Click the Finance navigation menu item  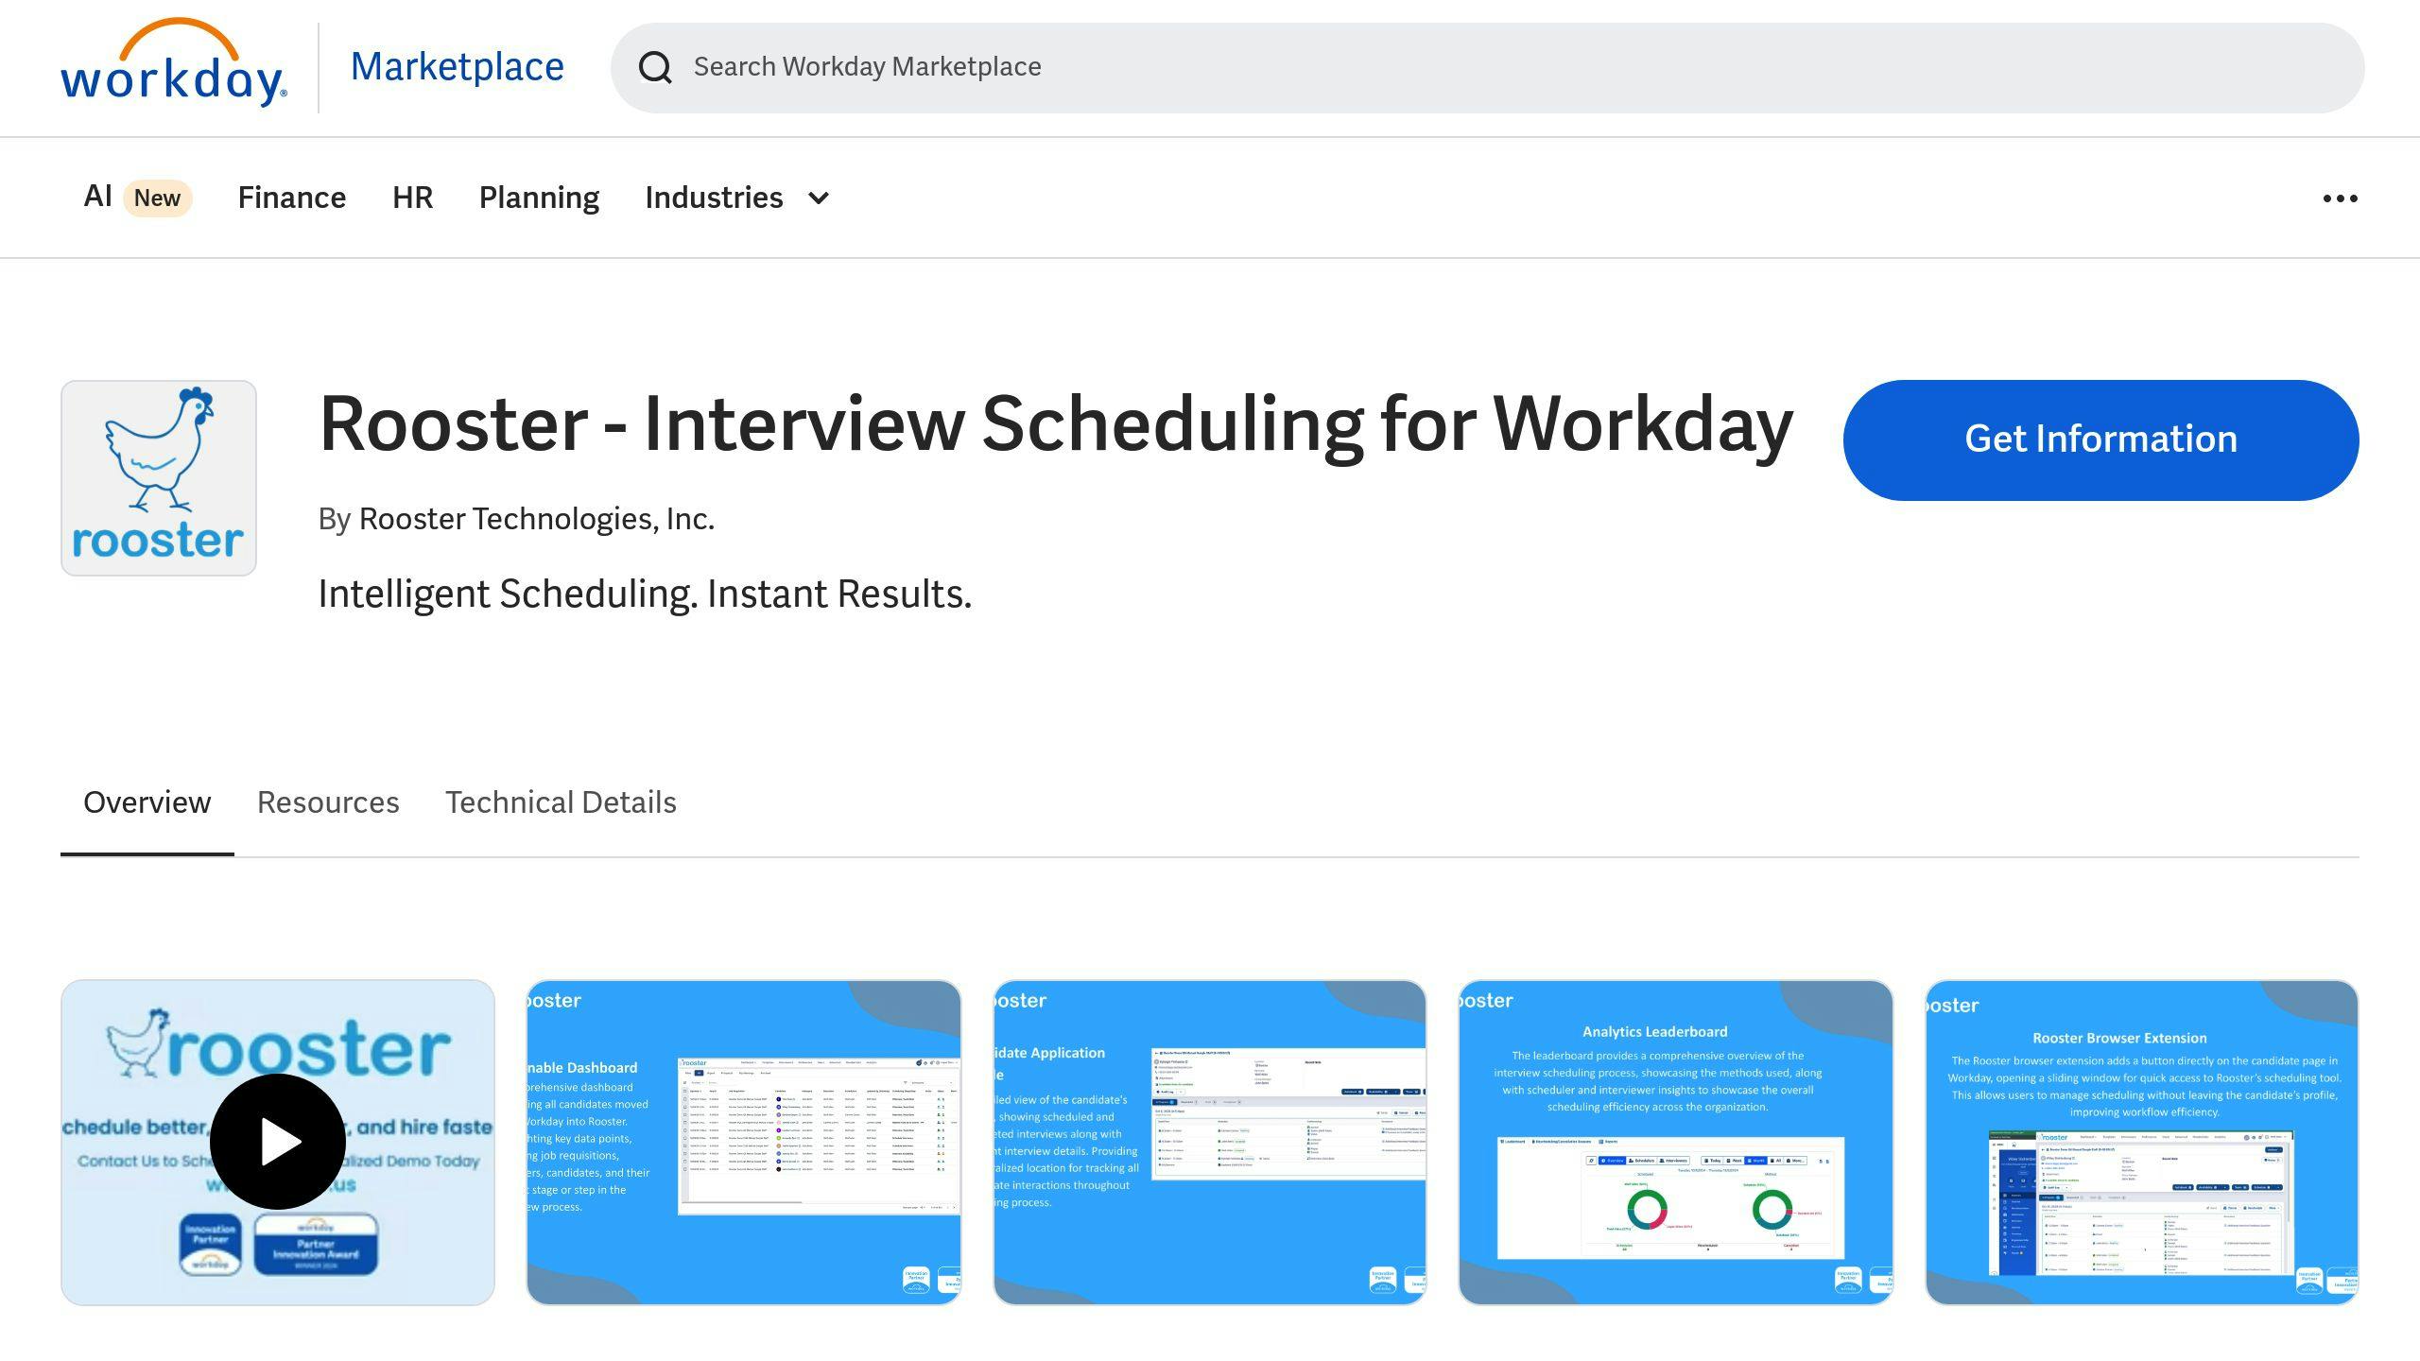pos(291,198)
